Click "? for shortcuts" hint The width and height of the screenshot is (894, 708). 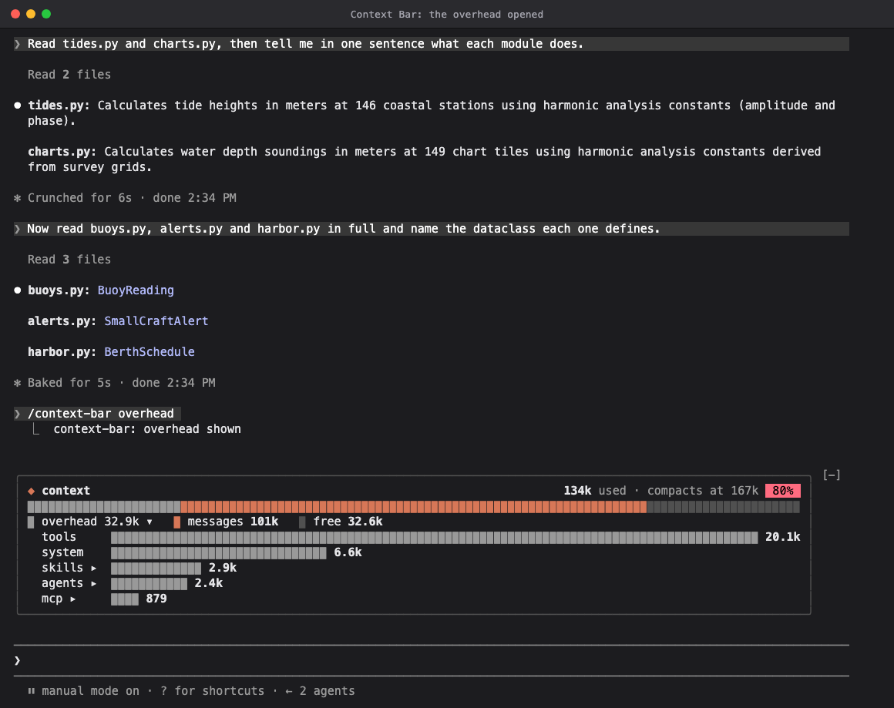click(212, 691)
